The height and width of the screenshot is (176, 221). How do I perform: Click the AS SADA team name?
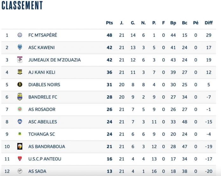tap(37, 171)
